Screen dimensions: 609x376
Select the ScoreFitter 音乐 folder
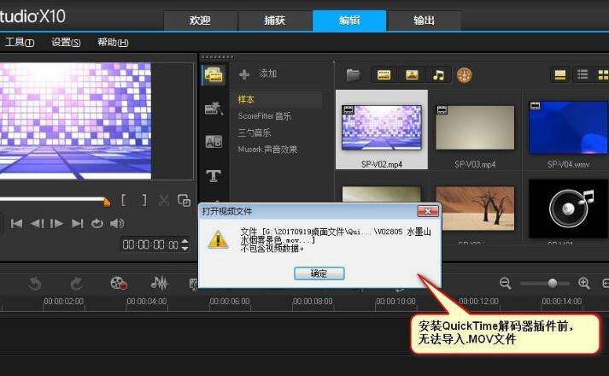pos(265,116)
